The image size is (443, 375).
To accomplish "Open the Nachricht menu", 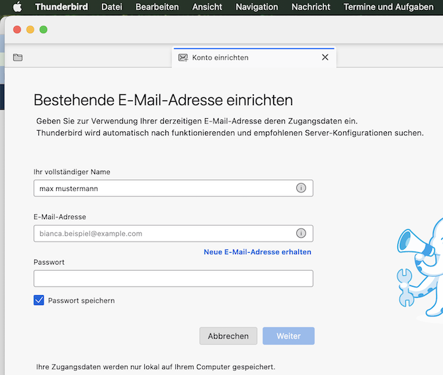I will (311, 7).
